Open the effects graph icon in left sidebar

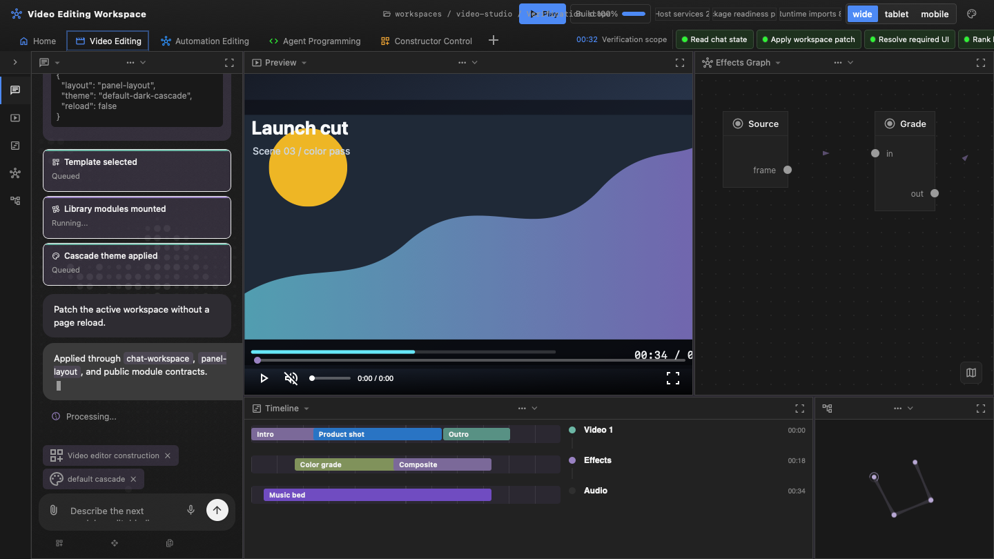(15, 173)
